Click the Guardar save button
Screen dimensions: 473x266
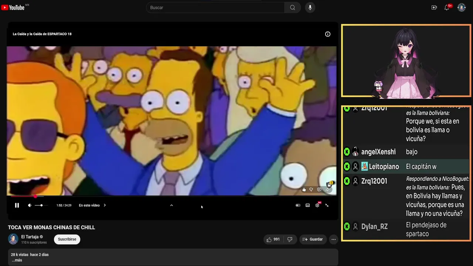tap(313, 239)
